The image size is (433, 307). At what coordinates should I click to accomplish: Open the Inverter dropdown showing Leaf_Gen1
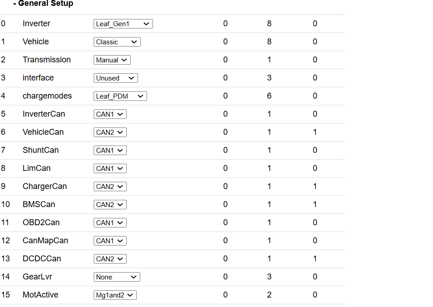click(x=123, y=24)
